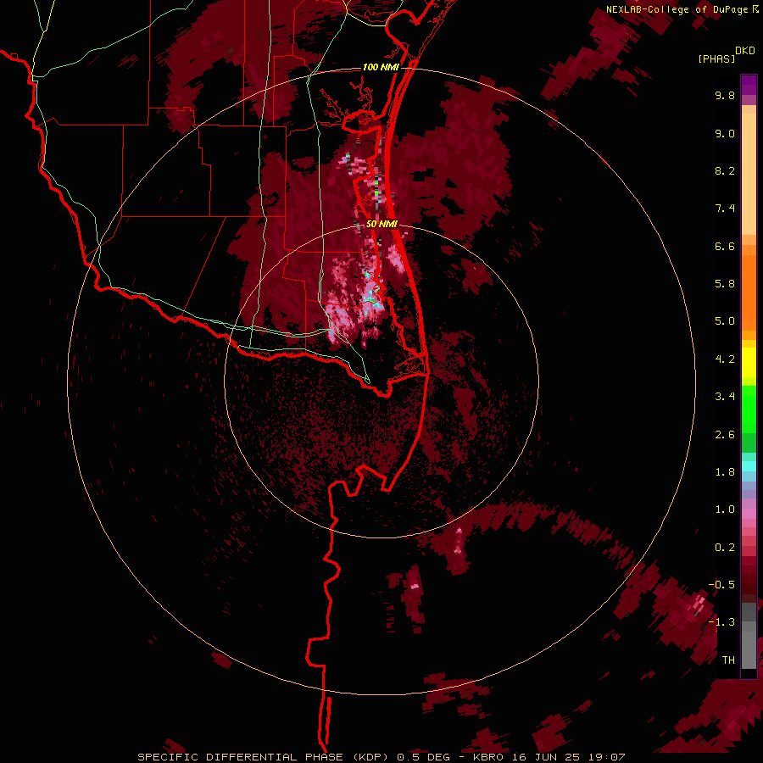Click the 3.4 color scale label

725,397
